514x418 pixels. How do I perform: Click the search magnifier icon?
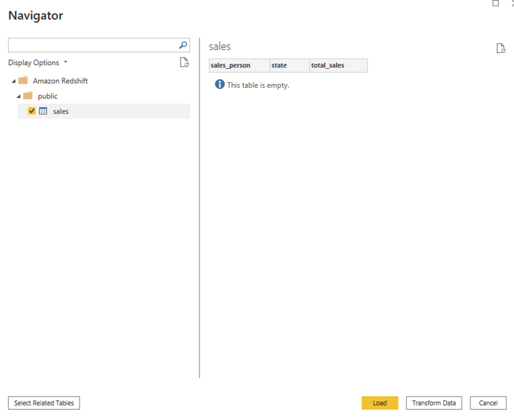(183, 45)
